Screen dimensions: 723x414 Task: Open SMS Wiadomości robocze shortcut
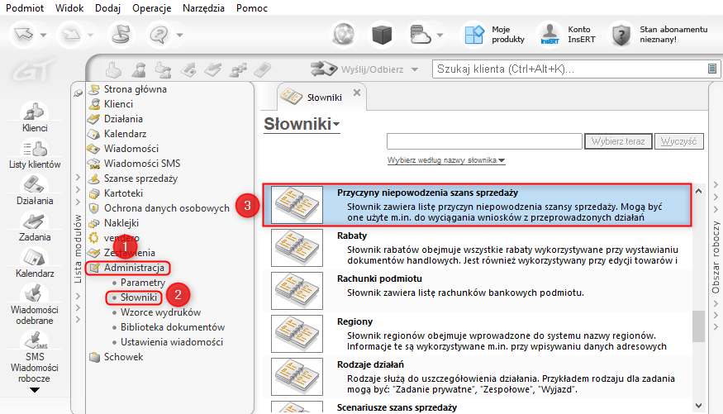point(35,358)
